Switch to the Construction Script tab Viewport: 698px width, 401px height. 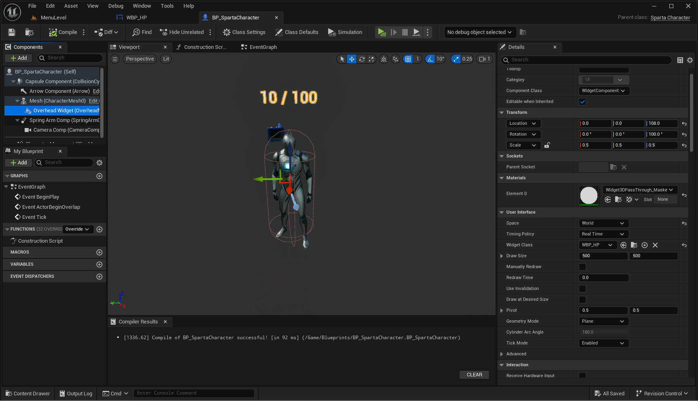[x=201, y=47]
